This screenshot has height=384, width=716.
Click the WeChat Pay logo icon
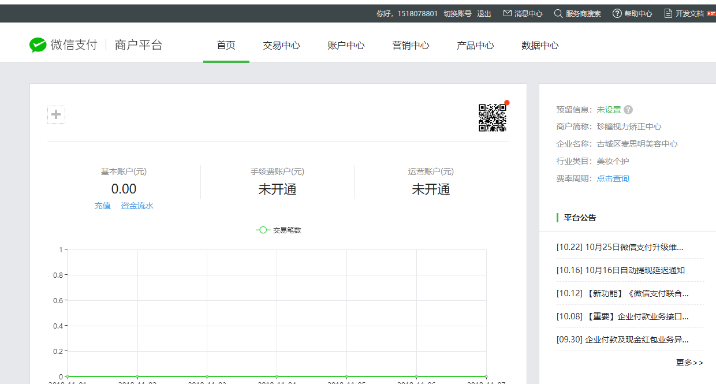38,45
